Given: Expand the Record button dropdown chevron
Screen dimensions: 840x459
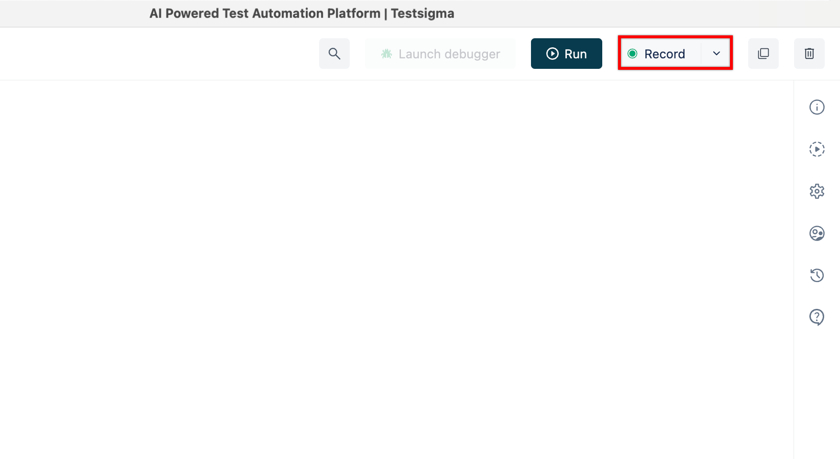Looking at the screenshot, I should click(716, 54).
